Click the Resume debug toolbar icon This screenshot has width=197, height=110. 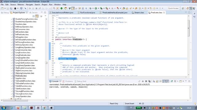[30, 8]
